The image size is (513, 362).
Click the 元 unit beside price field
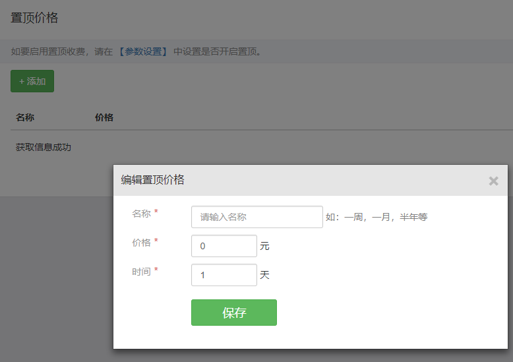(264, 246)
